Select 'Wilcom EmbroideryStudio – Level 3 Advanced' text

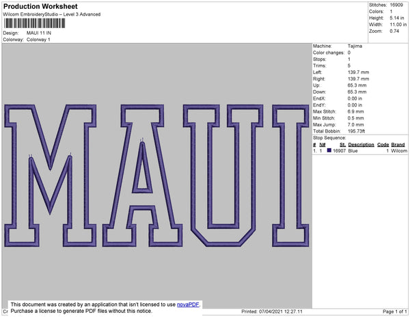pyautogui.click(x=52, y=14)
